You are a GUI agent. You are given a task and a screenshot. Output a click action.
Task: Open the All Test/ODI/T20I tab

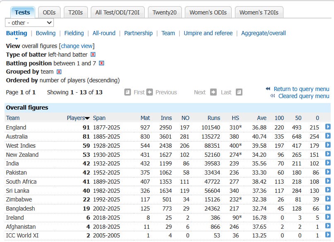pyautogui.click(x=117, y=12)
